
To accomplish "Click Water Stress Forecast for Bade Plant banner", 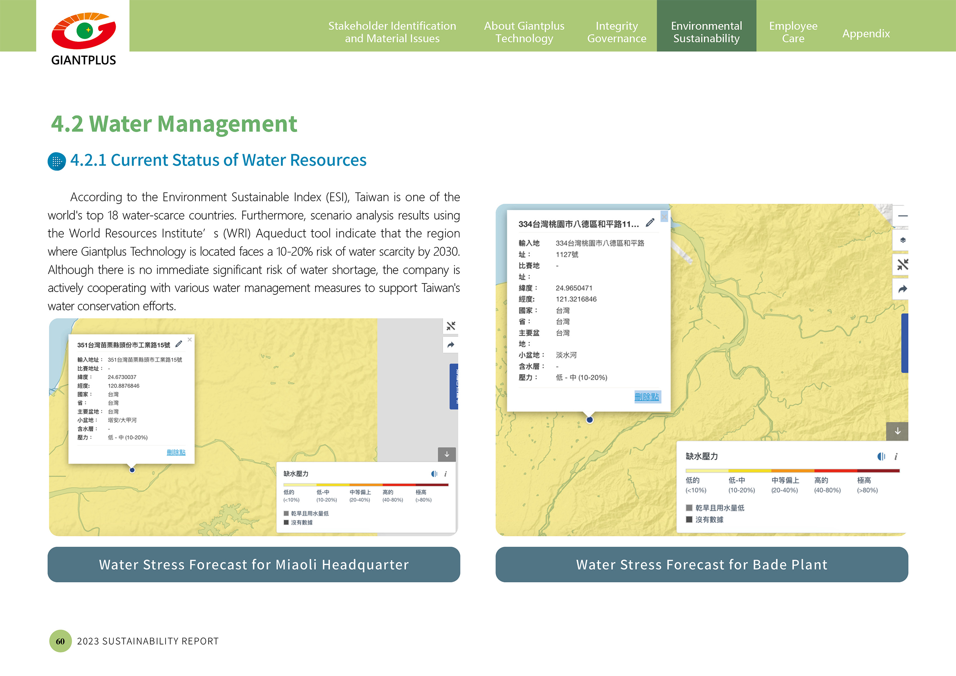I will pyautogui.click(x=702, y=565).
